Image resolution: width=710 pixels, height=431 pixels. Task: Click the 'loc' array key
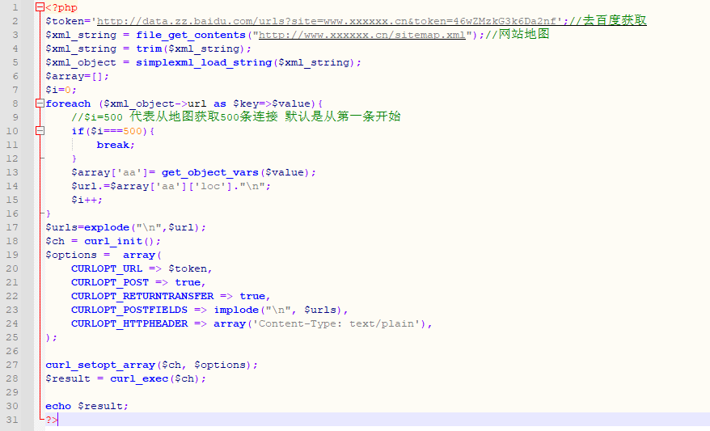[x=210, y=186]
